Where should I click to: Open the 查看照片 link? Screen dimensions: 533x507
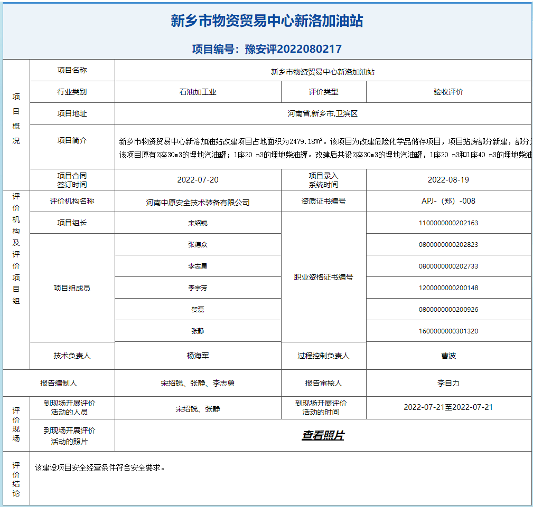[323, 435]
